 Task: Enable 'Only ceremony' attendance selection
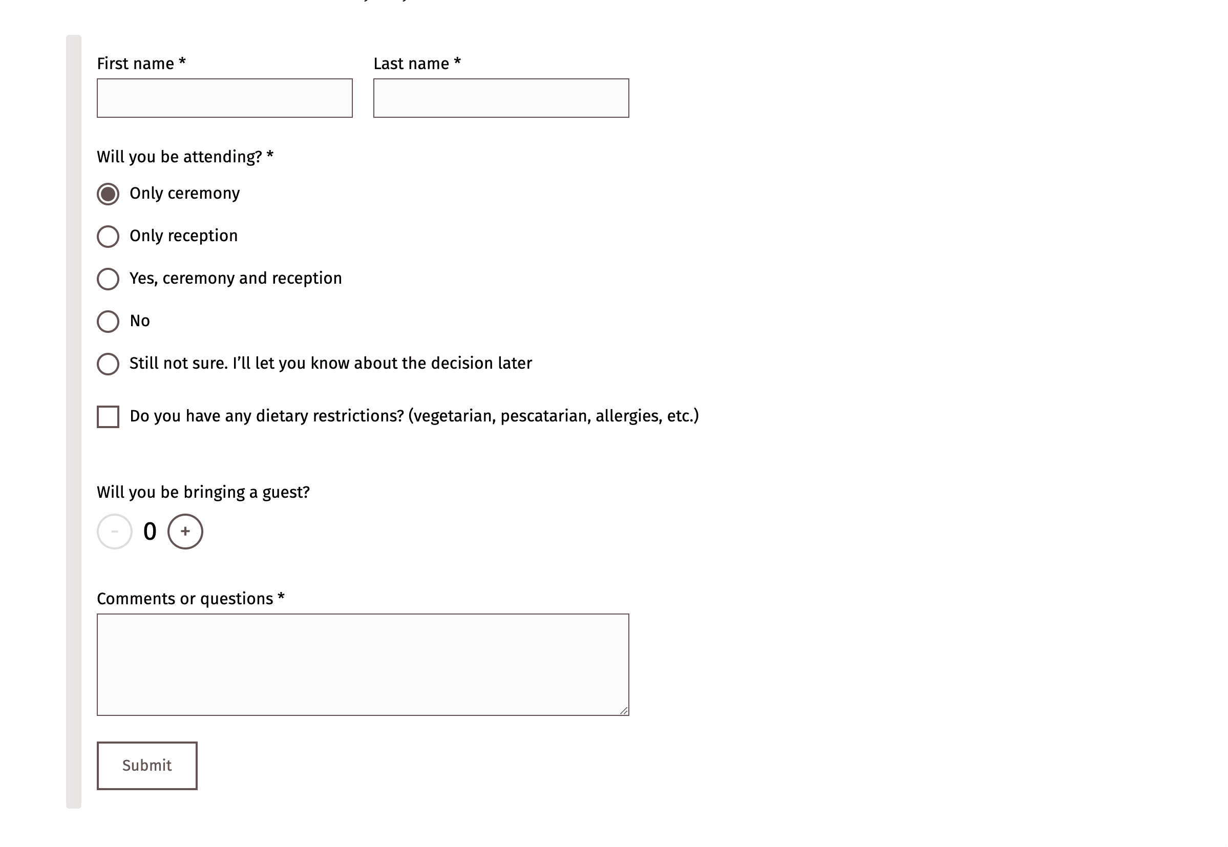108,193
